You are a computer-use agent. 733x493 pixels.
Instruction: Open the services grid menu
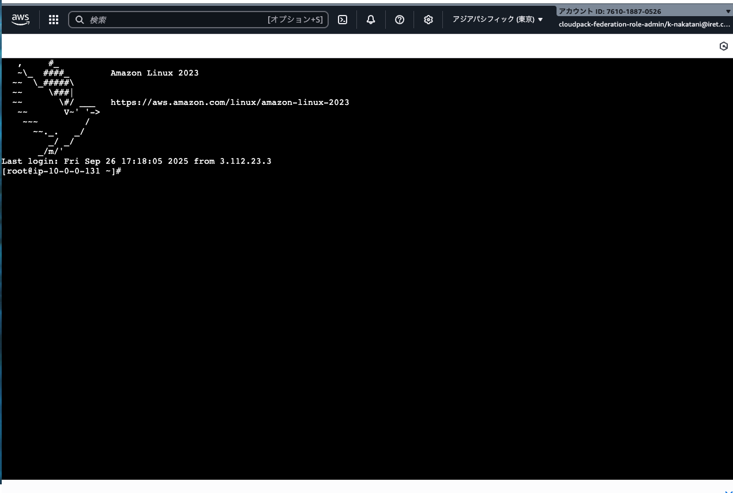click(x=54, y=20)
